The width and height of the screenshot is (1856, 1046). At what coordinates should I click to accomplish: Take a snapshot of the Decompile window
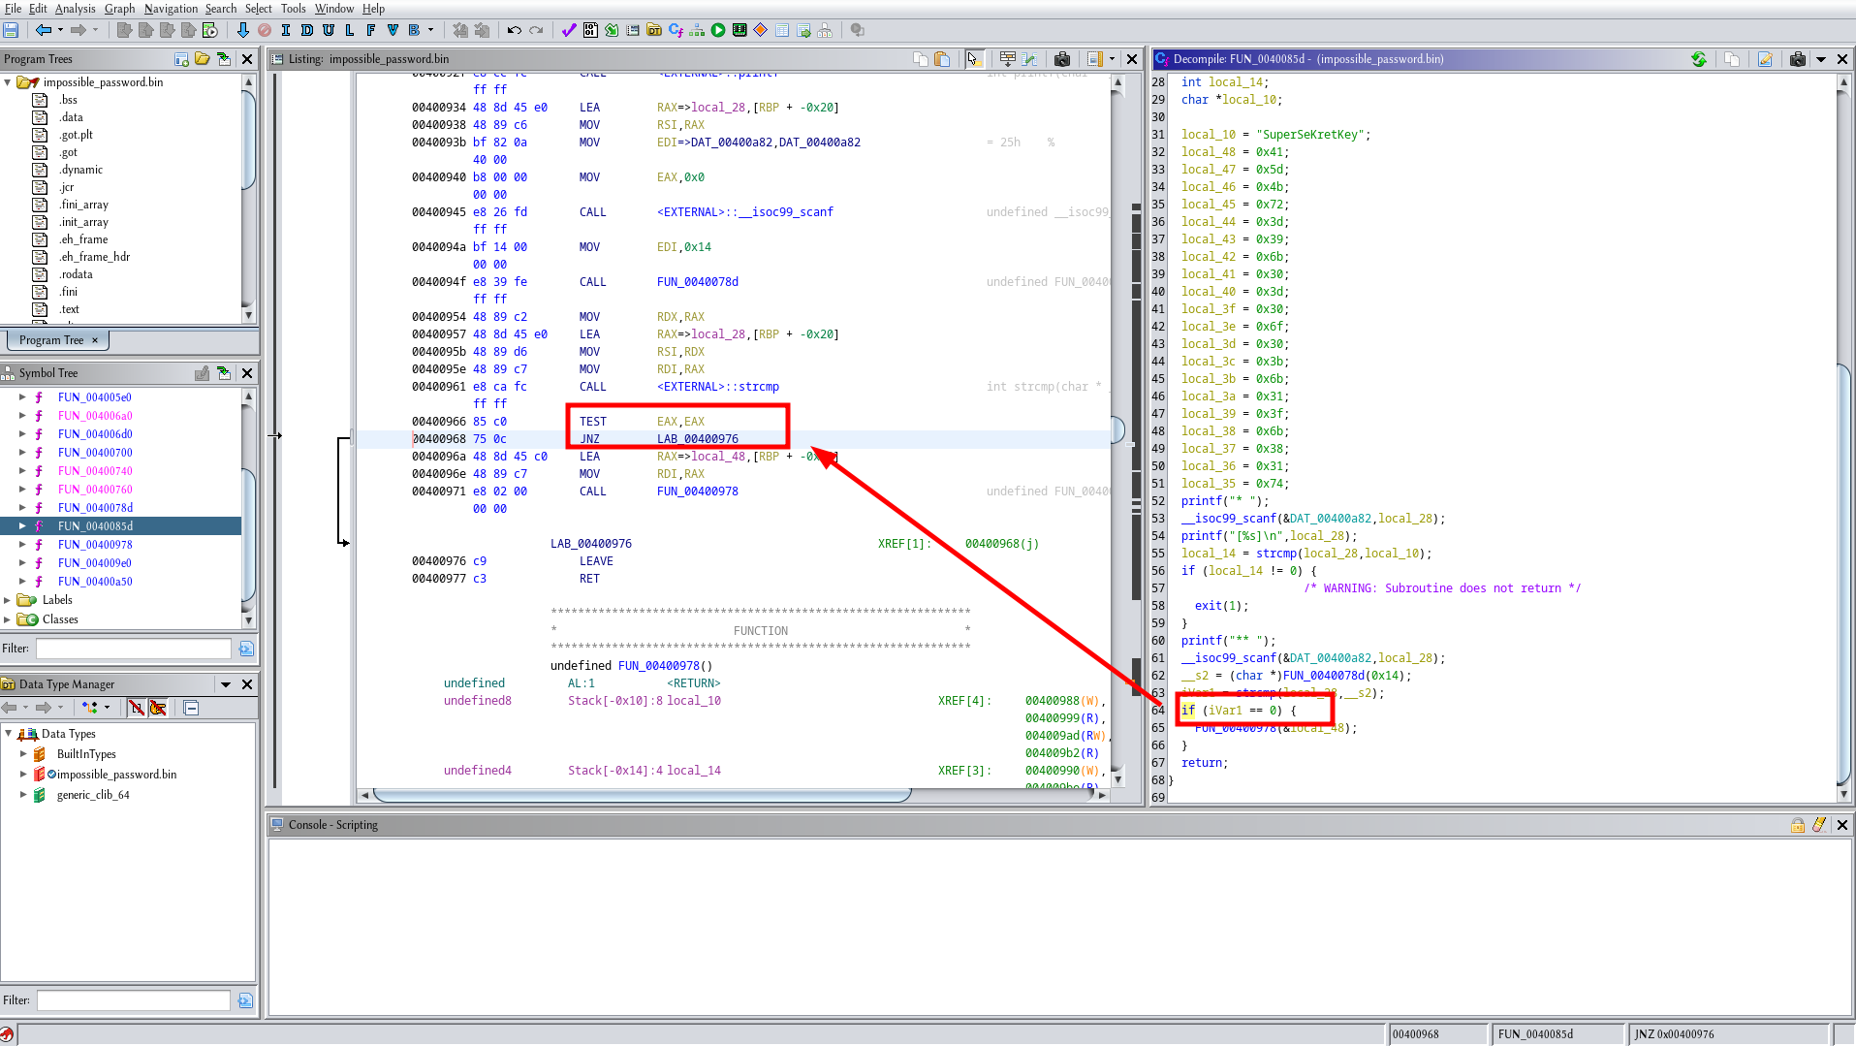pos(1797,59)
